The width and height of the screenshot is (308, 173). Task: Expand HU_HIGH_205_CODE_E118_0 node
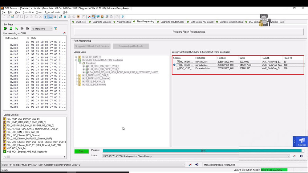click(84, 69)
